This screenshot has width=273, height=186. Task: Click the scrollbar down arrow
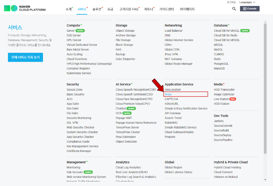tap(265, 180)
